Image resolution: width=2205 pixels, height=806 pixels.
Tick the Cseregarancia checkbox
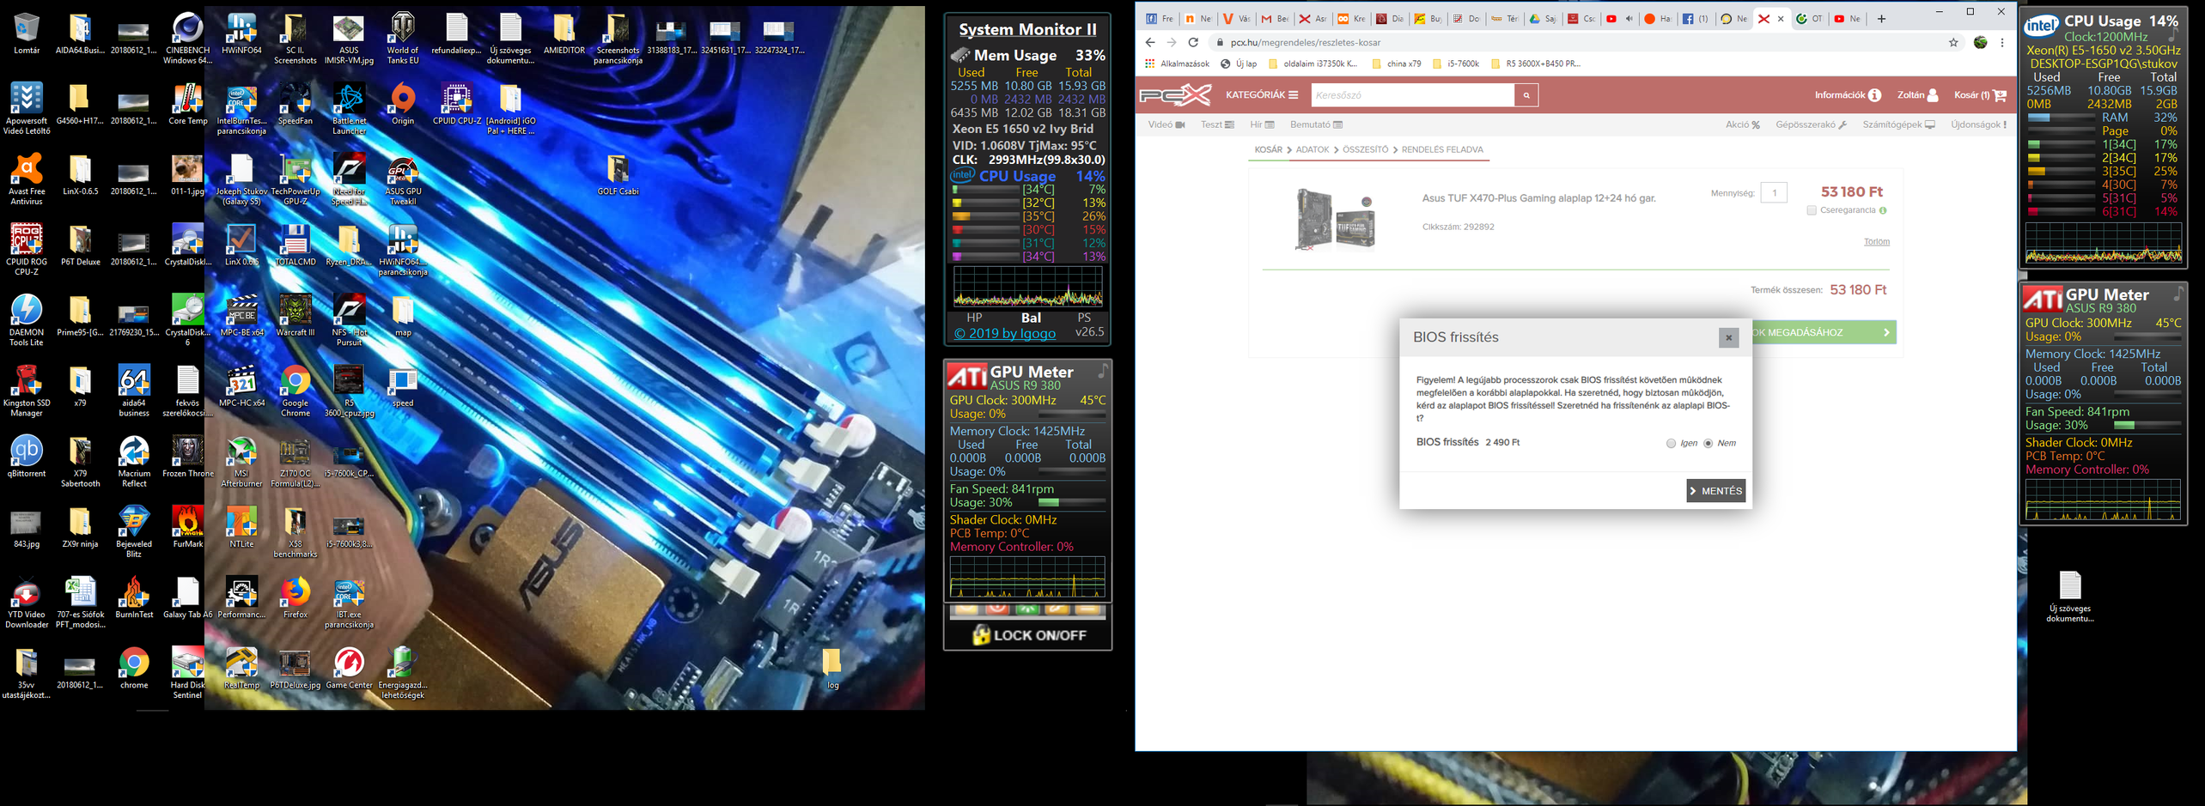[x=1812, y=210]
